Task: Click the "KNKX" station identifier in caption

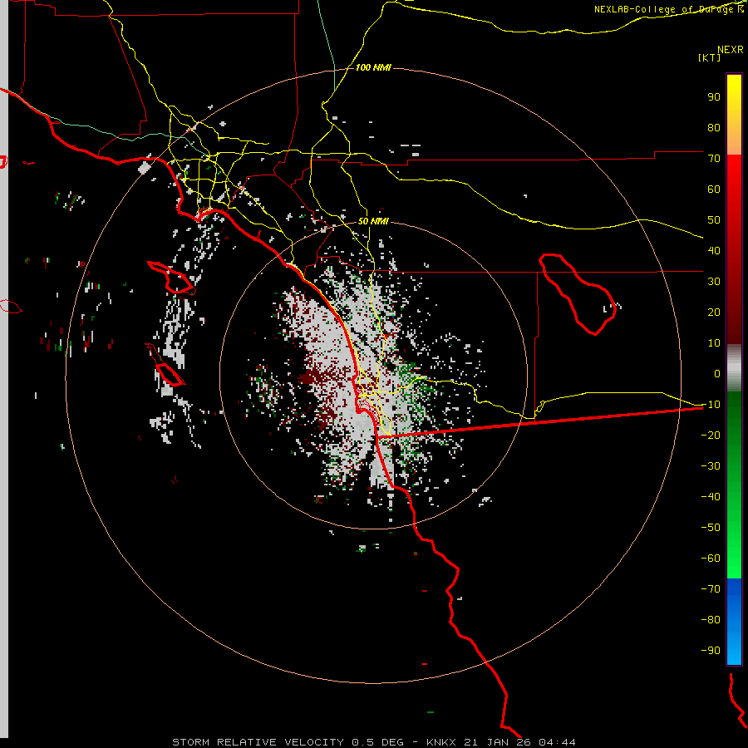Action: click(440, 742)
